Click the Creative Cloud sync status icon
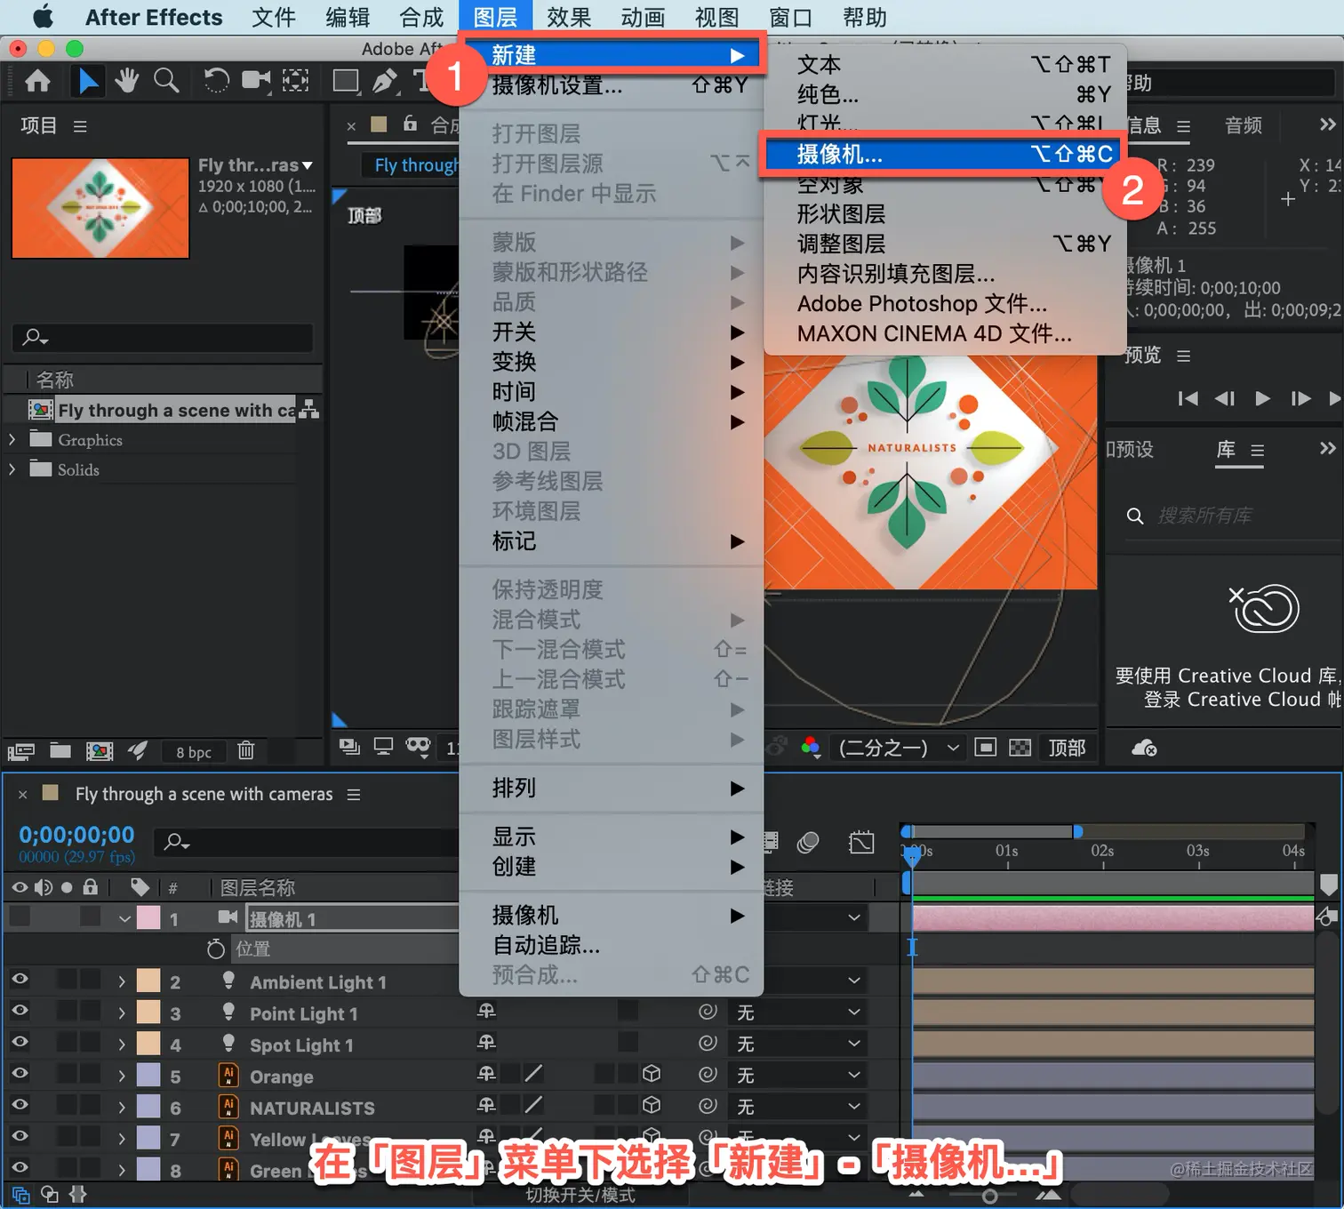 [x=1144, y=748]
